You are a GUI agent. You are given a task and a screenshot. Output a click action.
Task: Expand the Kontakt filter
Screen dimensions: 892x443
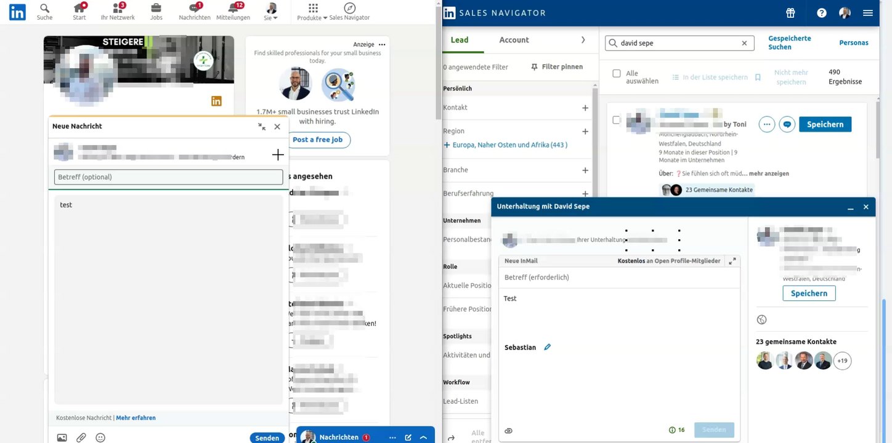pos(585,108)
